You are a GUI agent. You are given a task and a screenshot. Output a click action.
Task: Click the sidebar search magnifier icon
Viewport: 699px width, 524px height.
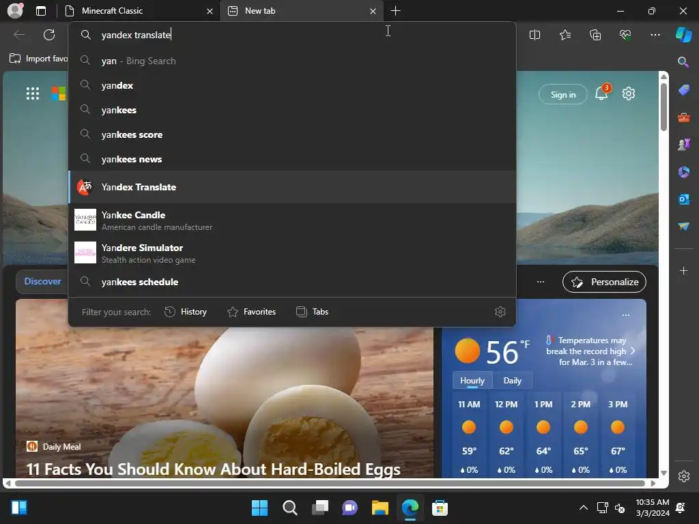click(683, 62)
